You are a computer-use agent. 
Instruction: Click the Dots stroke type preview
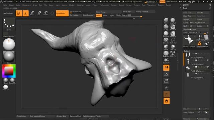click(9, 24)
